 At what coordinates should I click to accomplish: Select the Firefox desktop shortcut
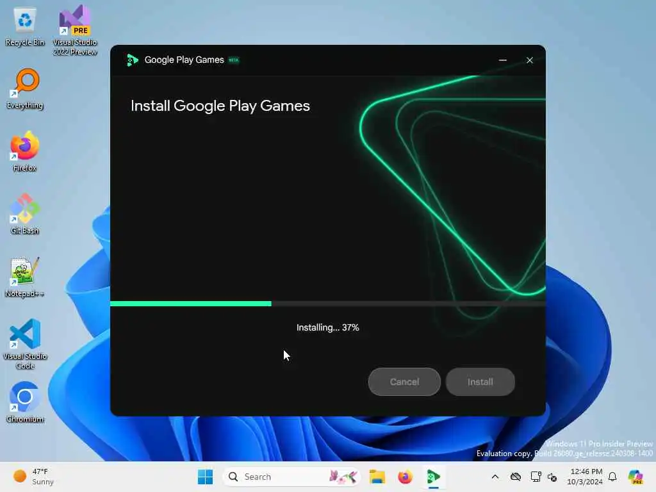25,151
